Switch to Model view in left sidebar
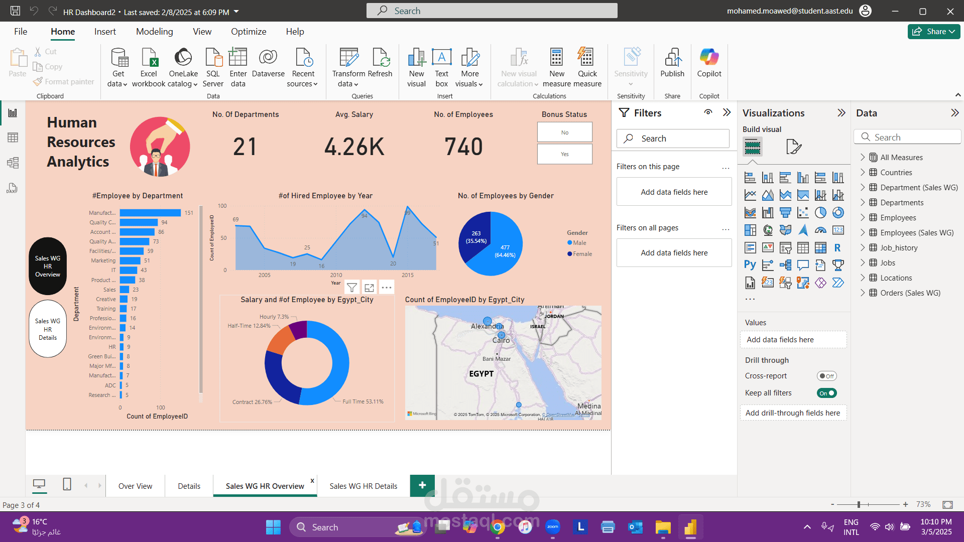Viewport: 964px width, 542px height. pyautogui.click(x=13, y=163)
